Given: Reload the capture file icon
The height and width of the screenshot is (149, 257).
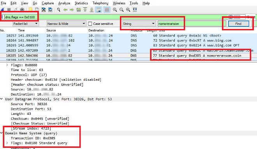Looking at the screenshot, I should (x=50, y=10).
